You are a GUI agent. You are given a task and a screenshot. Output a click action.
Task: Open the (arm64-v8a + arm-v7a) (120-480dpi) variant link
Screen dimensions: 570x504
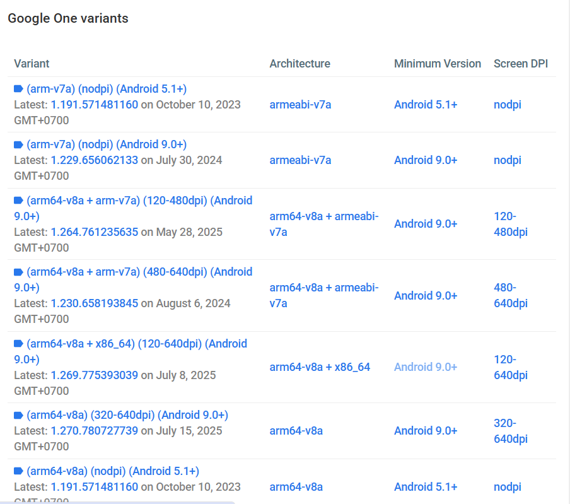(133, 208)
